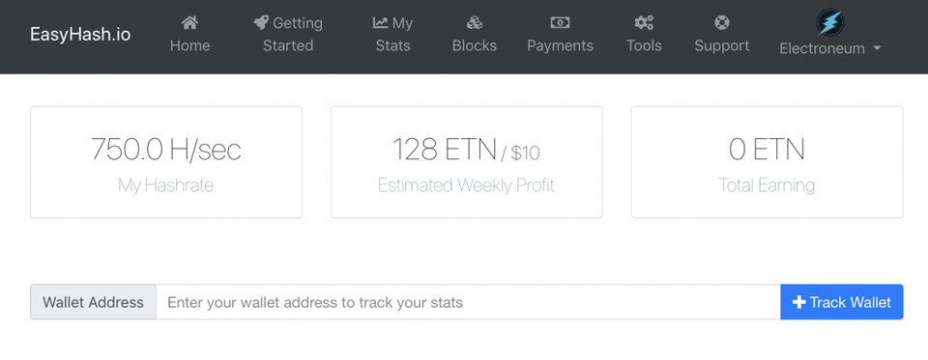The height and width of the screenshot is (360, 928).
Task: Select the Estimated Weekly Profit card
Action: coord(466,162)
